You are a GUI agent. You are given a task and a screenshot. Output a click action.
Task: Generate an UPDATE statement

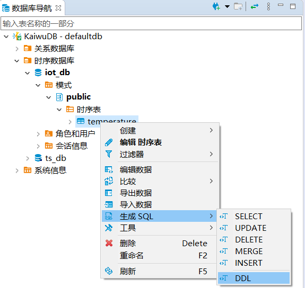click(254, 228)
